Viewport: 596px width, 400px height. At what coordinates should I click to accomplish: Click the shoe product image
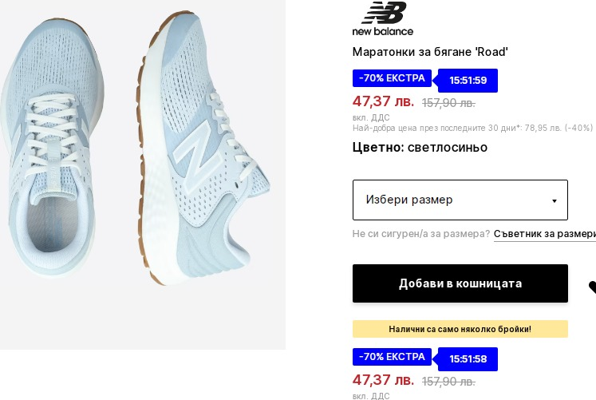[143, 175]
